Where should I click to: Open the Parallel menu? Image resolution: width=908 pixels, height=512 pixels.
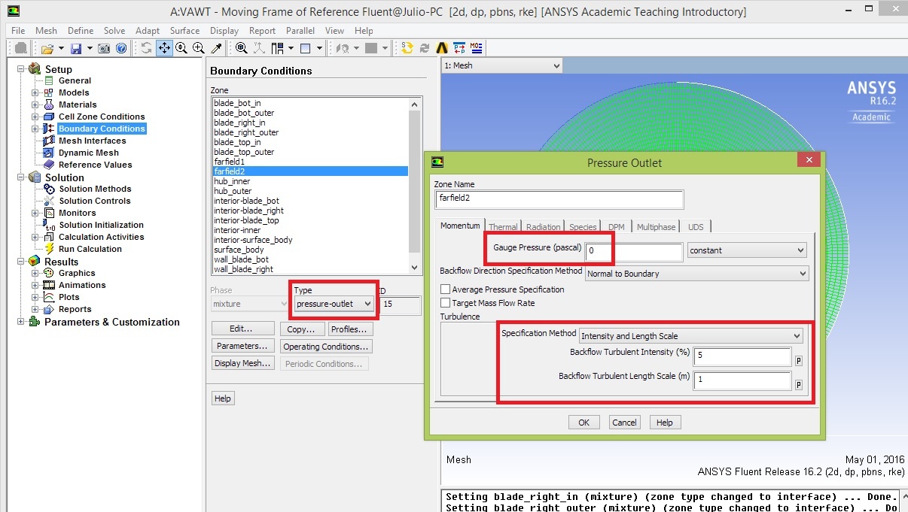[300, 31]
